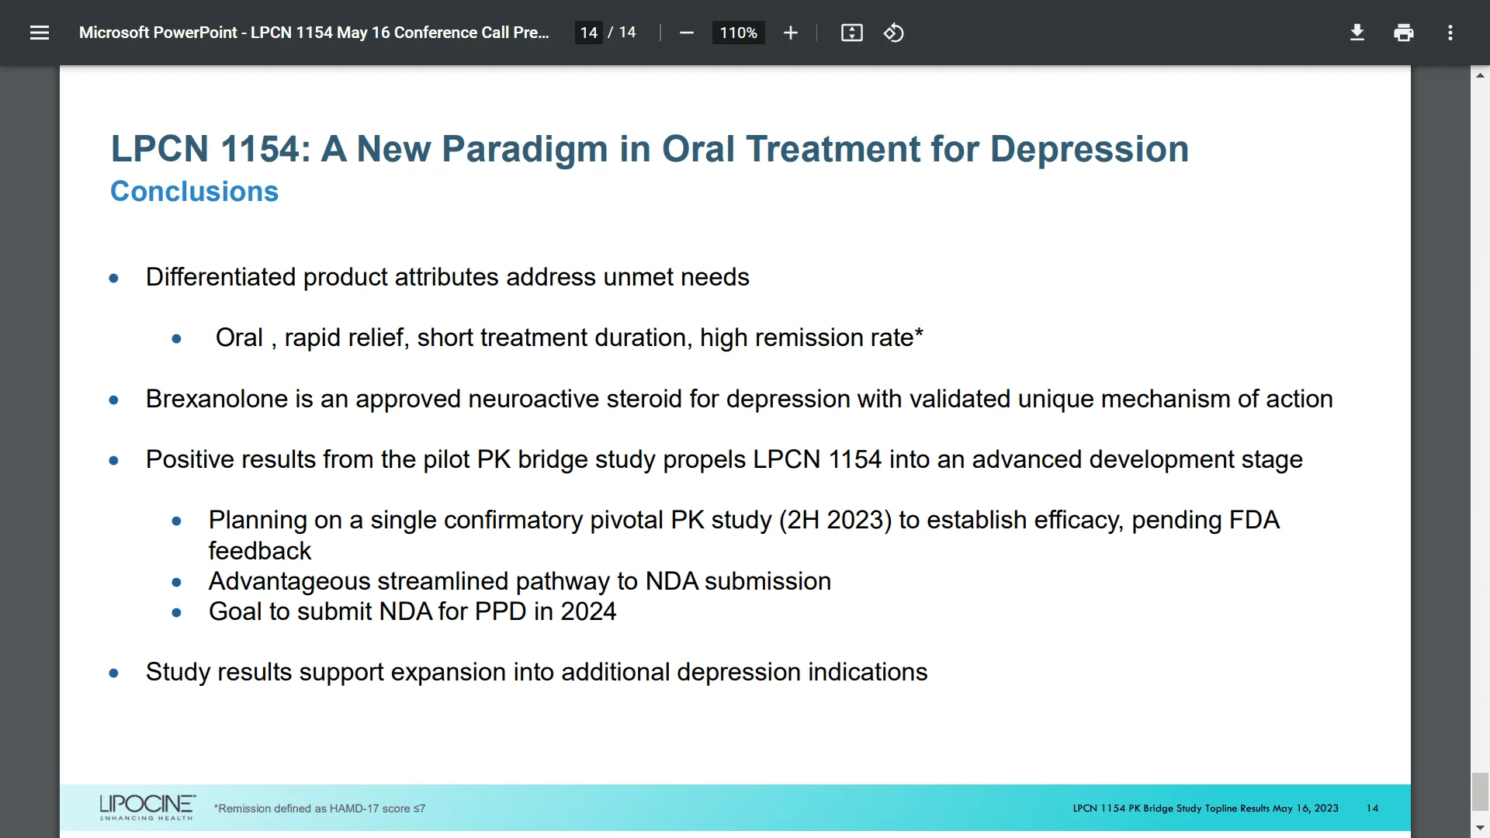The height and width of the screenshot is (838, 1490).
Task: Click the vertical scrollbar thumb
Action: pyautogui.click(x=1480, y=792)
